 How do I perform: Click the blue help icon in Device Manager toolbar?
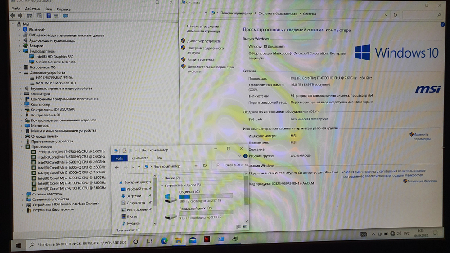click(49, 16)
